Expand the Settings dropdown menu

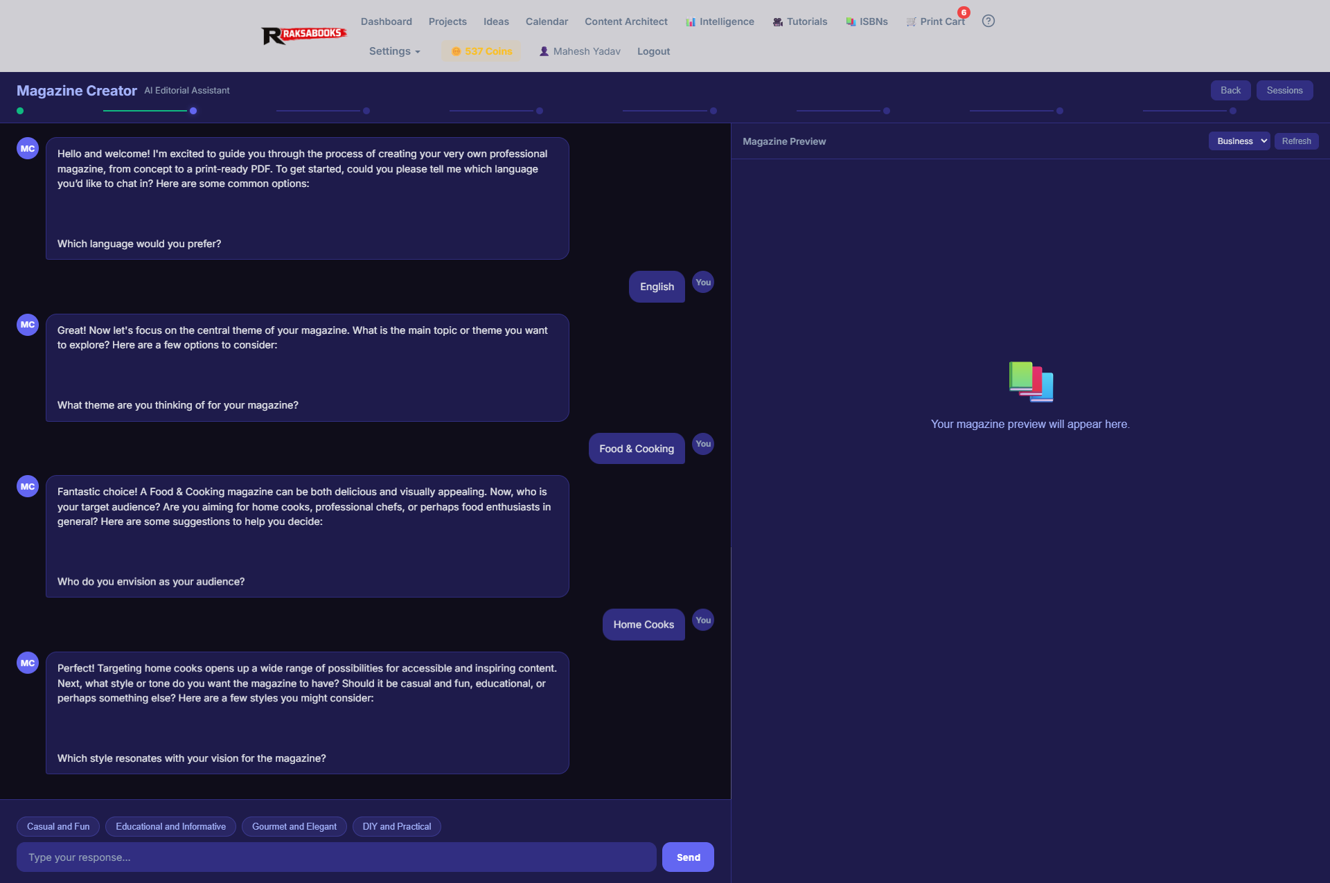coord(394,51)
